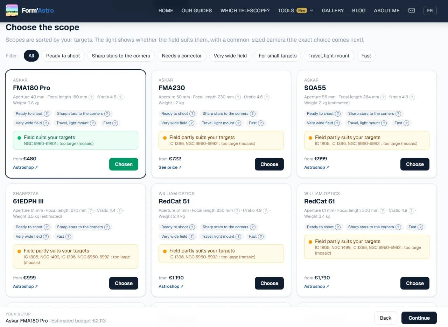
Task: Open the Astroshop link under SQA55
Action: pyautogui.click(x=316, y=167)
